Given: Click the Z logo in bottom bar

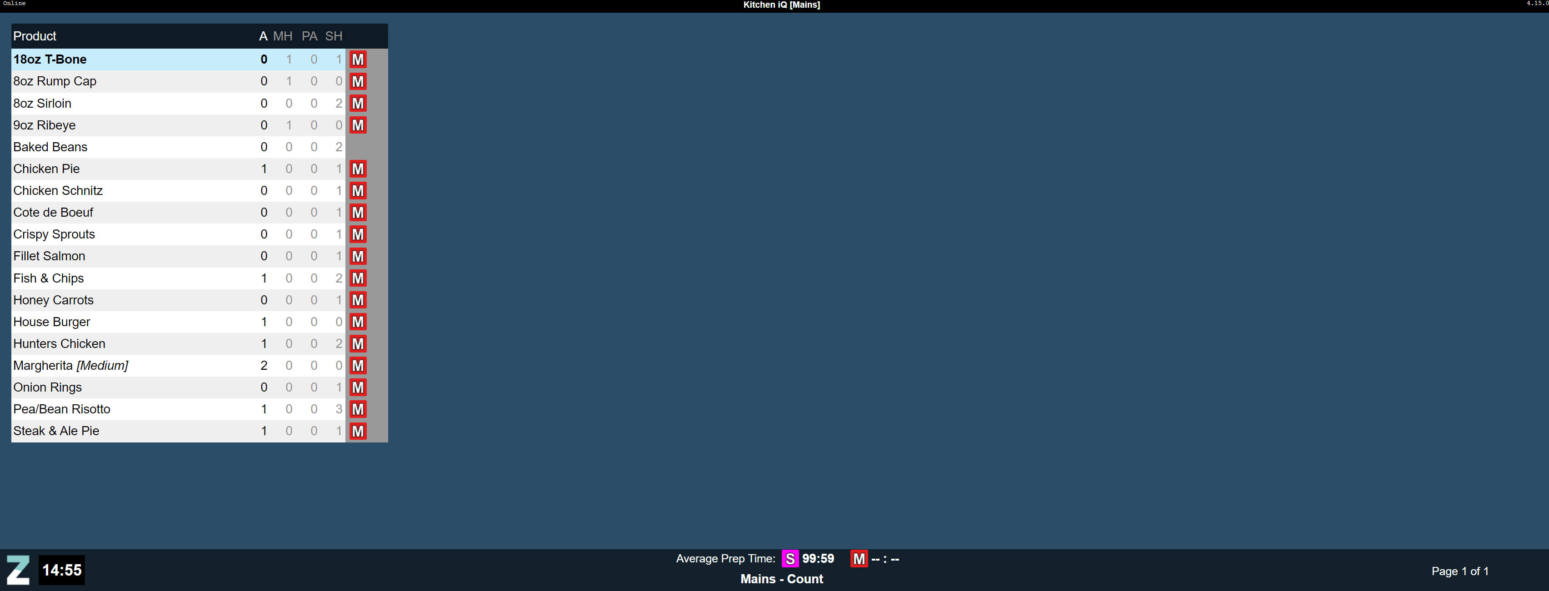Looking at the screenshot, I should (x=18, y=570).
